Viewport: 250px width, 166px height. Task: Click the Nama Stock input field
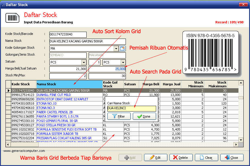(87, 41)
